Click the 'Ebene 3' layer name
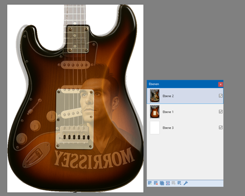Screen dimensions: 245x196 (x=168, y=128)
